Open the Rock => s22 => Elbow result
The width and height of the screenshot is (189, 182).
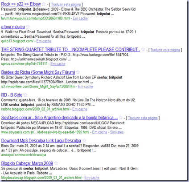click(x=21, y=4)
